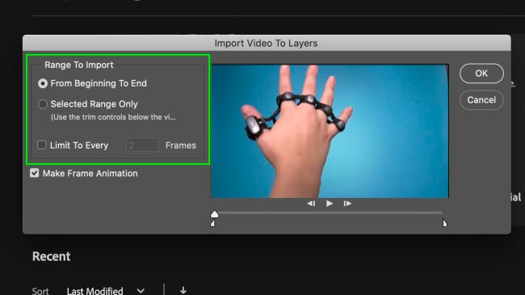
Task: Click the video preview scrub track
Action: [330, 213]
